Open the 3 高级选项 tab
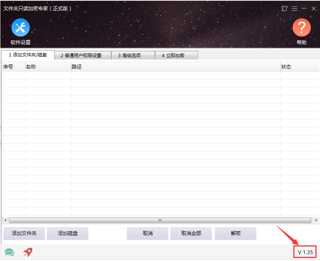 (133, 56)
